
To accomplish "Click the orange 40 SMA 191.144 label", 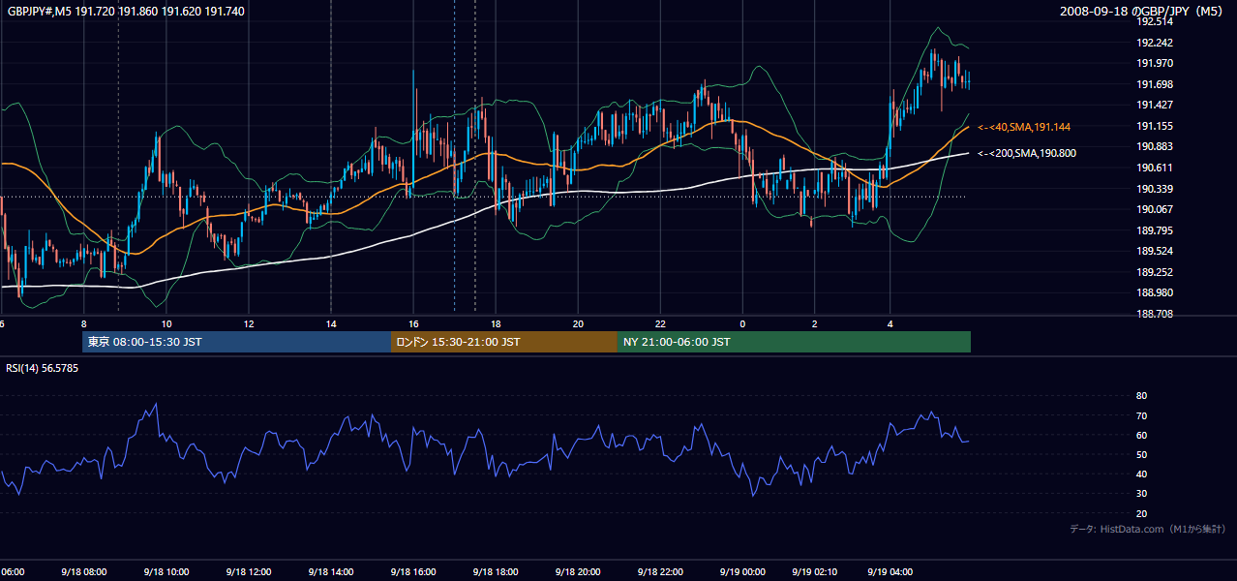I will coord(1024,127).
